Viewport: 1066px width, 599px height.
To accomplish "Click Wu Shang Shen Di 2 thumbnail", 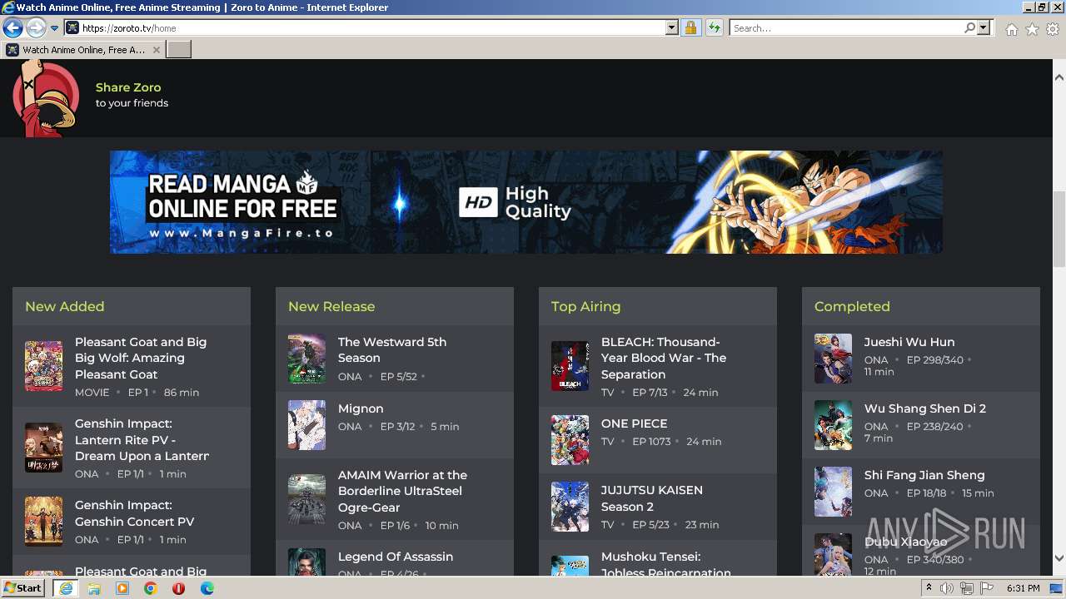I will 833,425.
